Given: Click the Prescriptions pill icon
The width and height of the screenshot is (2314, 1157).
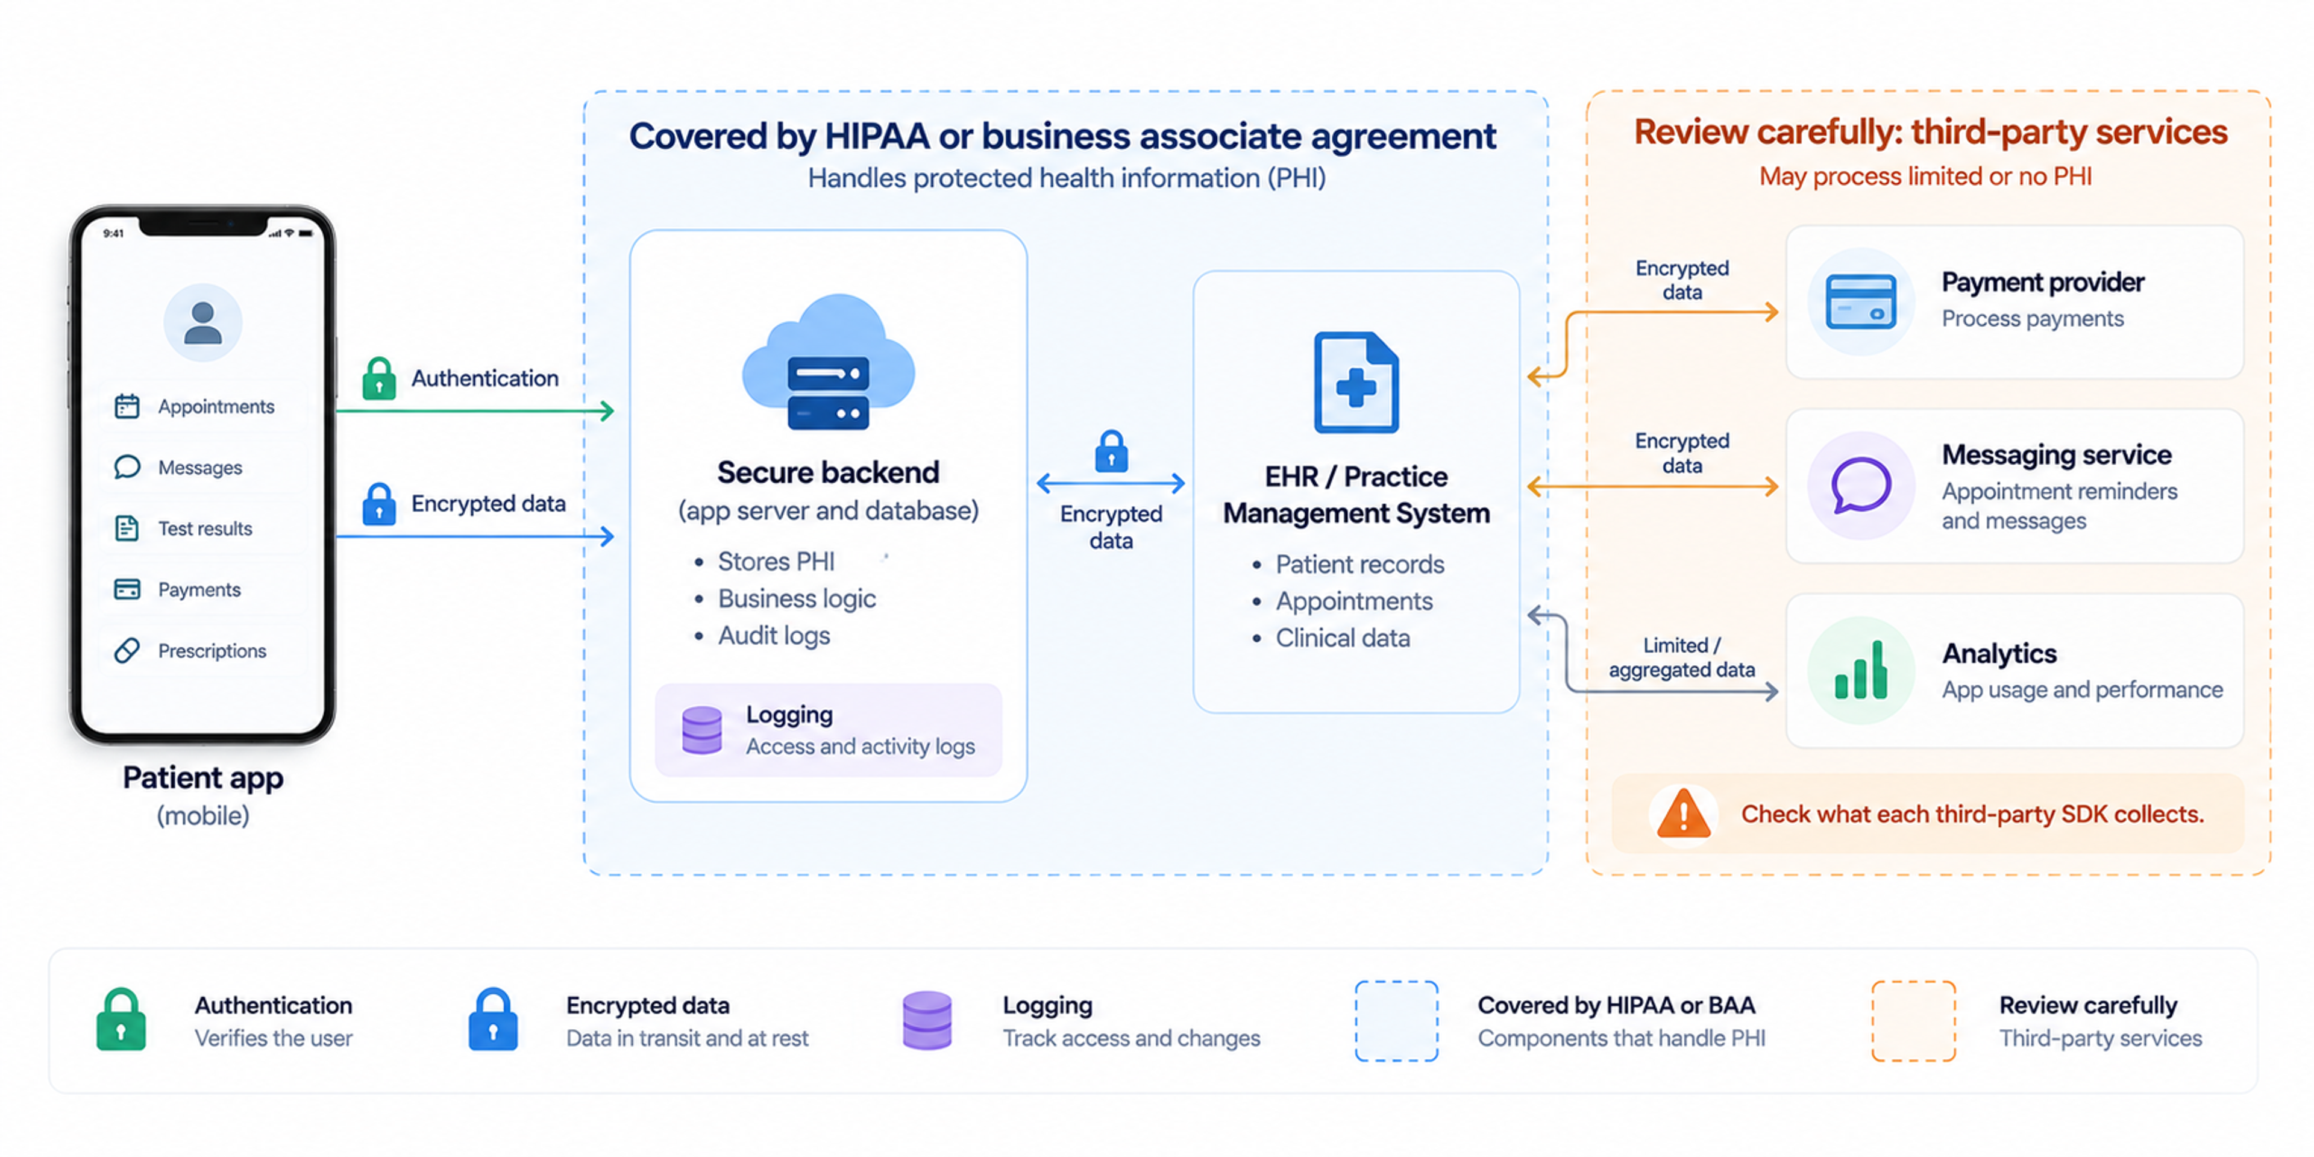Looking at the screenshot, I should (x=127, y=650).
